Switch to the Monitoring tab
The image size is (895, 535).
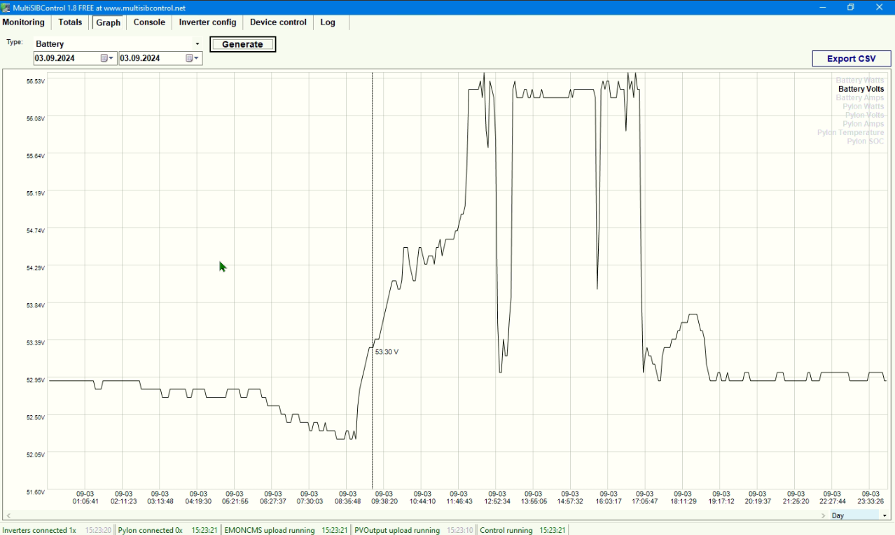tap(23, 22)
